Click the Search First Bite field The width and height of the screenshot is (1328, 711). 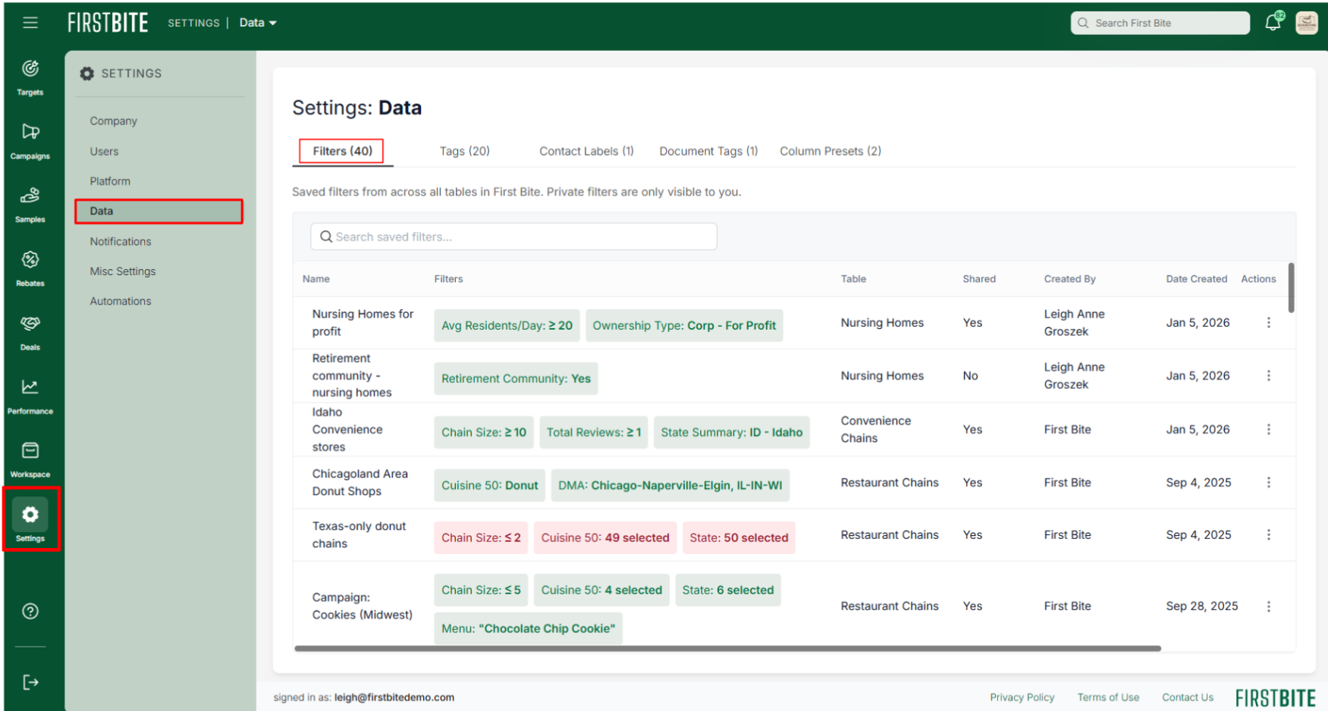point(1160,23)
